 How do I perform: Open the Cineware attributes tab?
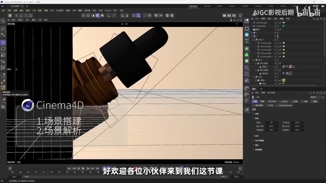coord(272,101)
